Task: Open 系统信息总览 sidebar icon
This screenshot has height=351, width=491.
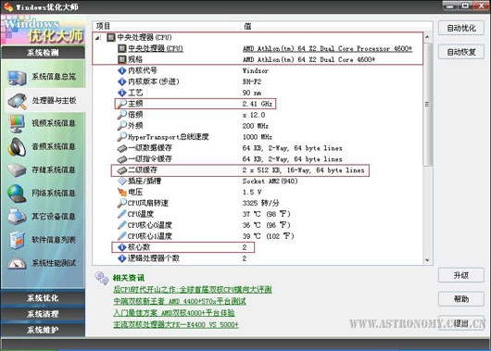Action: click(x=17, y=78)
